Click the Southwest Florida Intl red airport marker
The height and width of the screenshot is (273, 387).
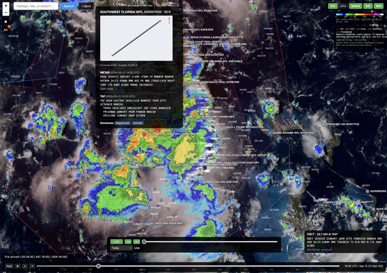pyautogui.click(x=144, y=134)
